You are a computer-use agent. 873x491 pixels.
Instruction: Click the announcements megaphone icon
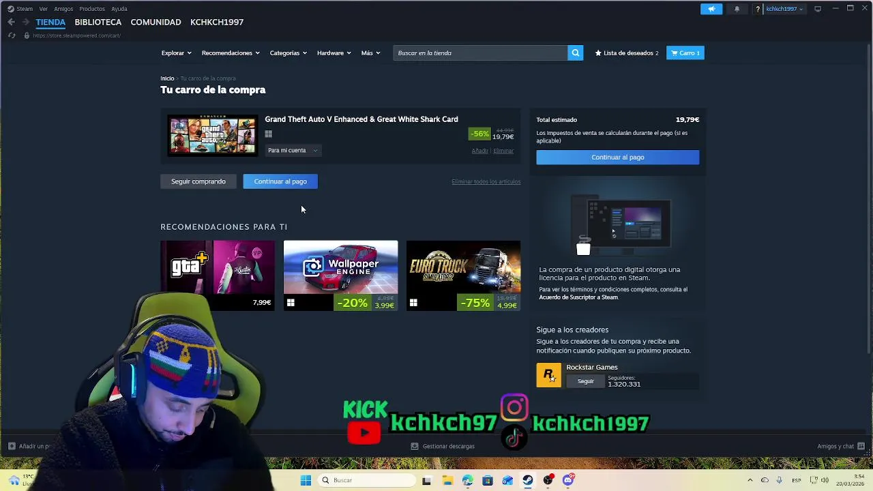[x=711, y=9]
